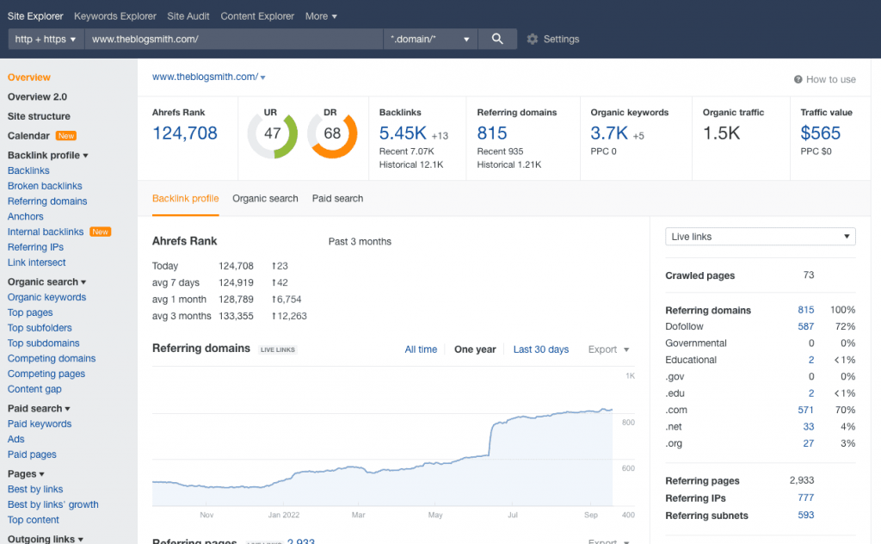The image size is (881, 544).
Task: Open Organic keywords sidebar link
Action: (x=46, y=297)
